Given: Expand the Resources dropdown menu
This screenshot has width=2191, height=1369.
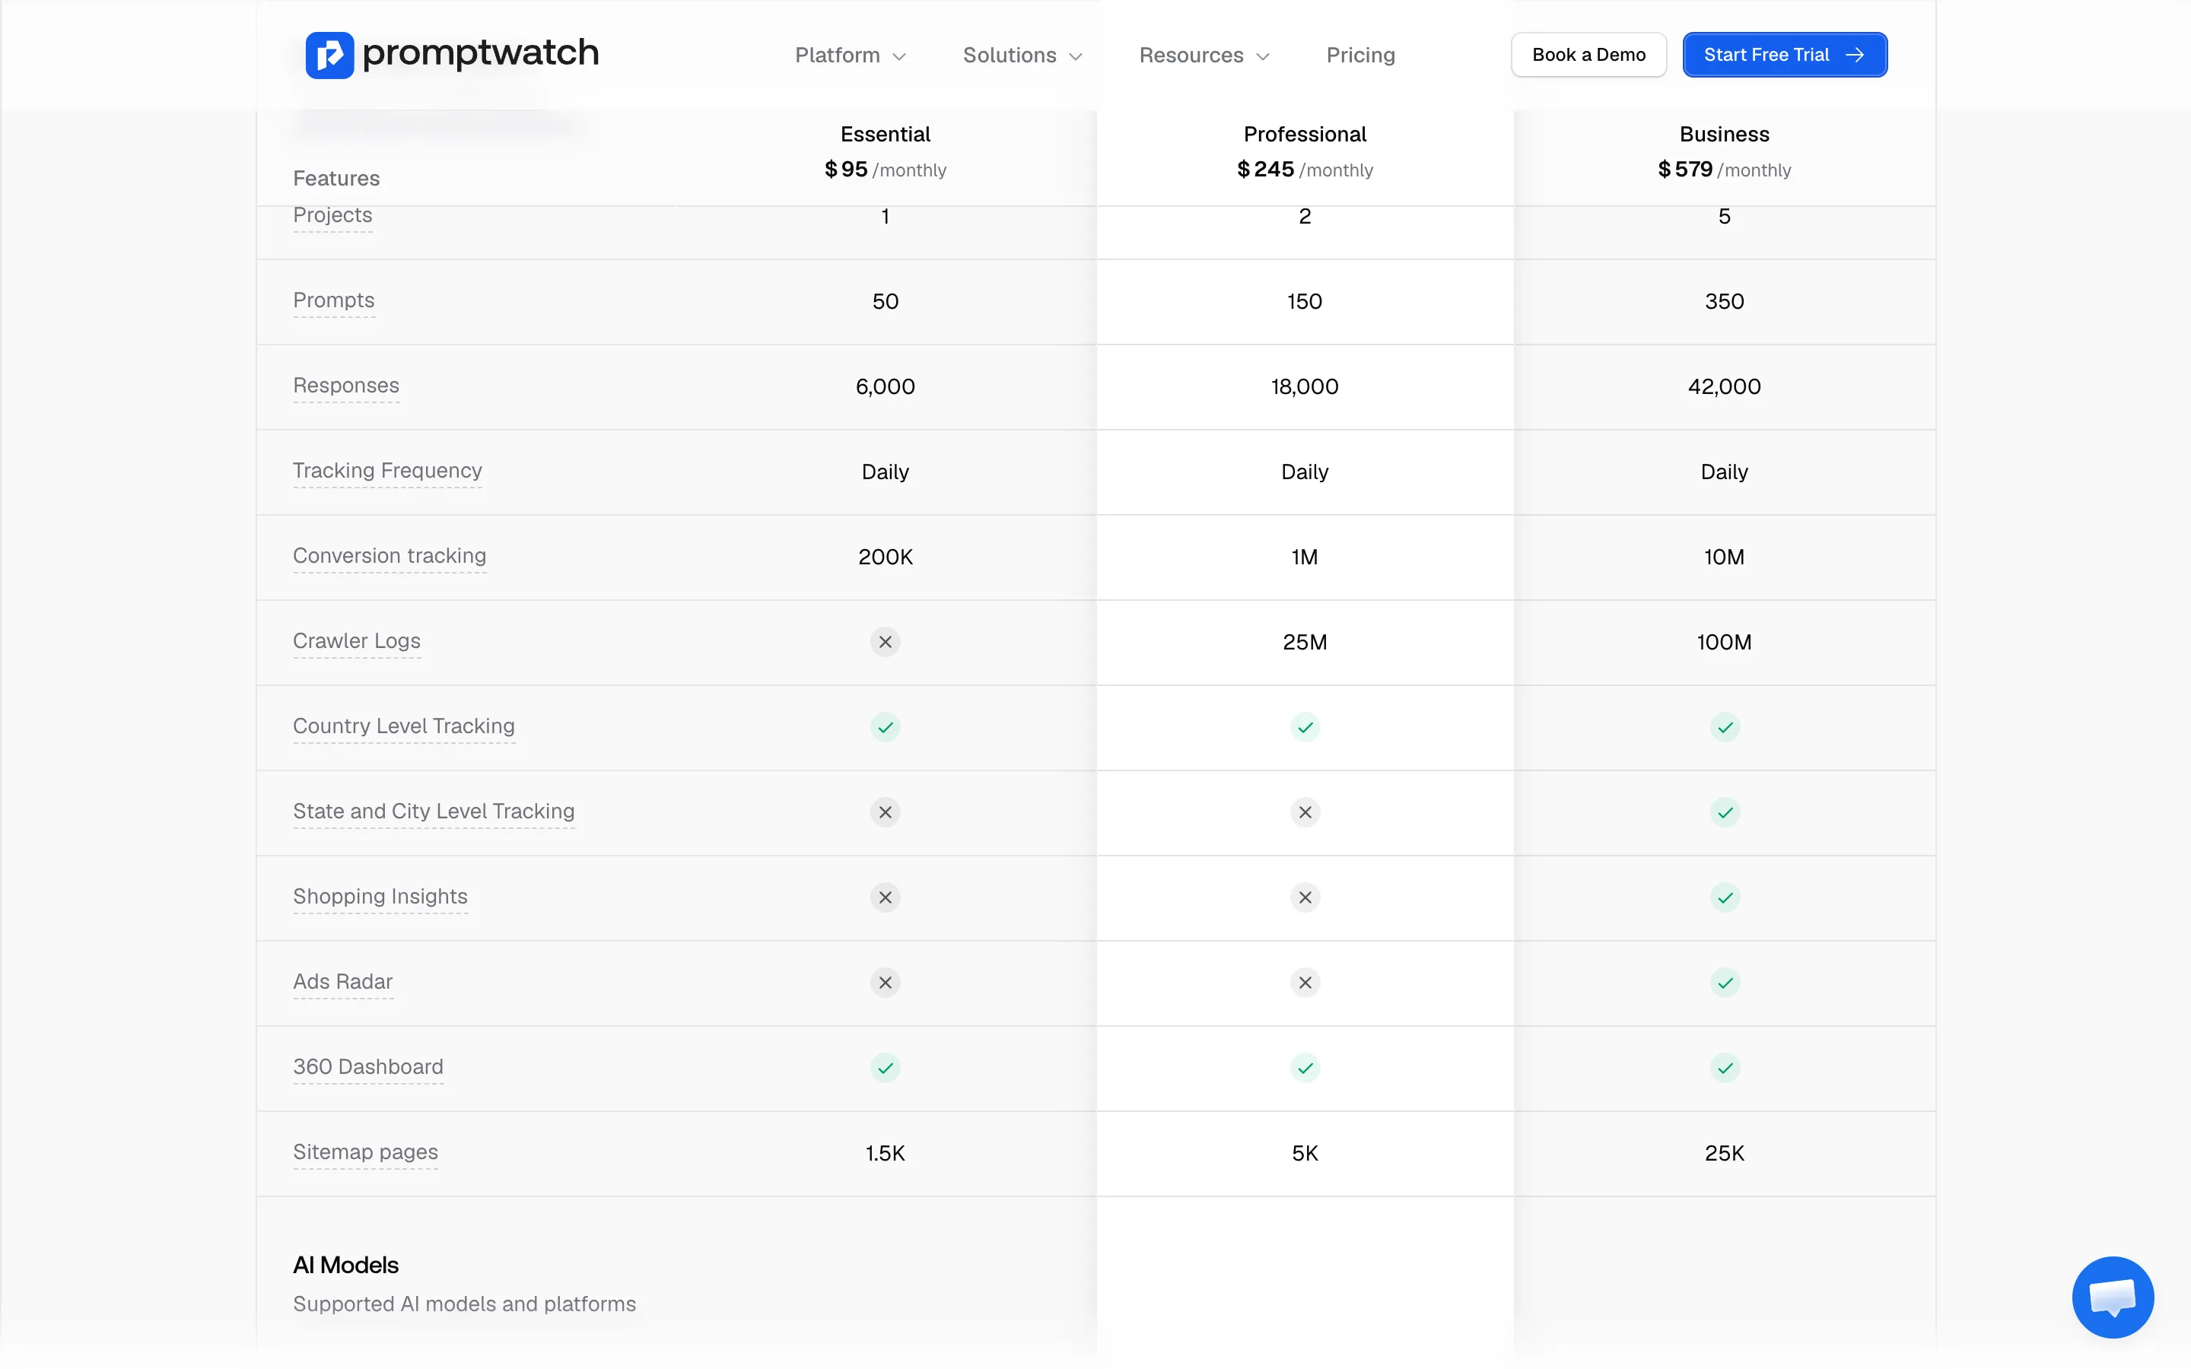Looking at the screenshot, I should 1204,56.
